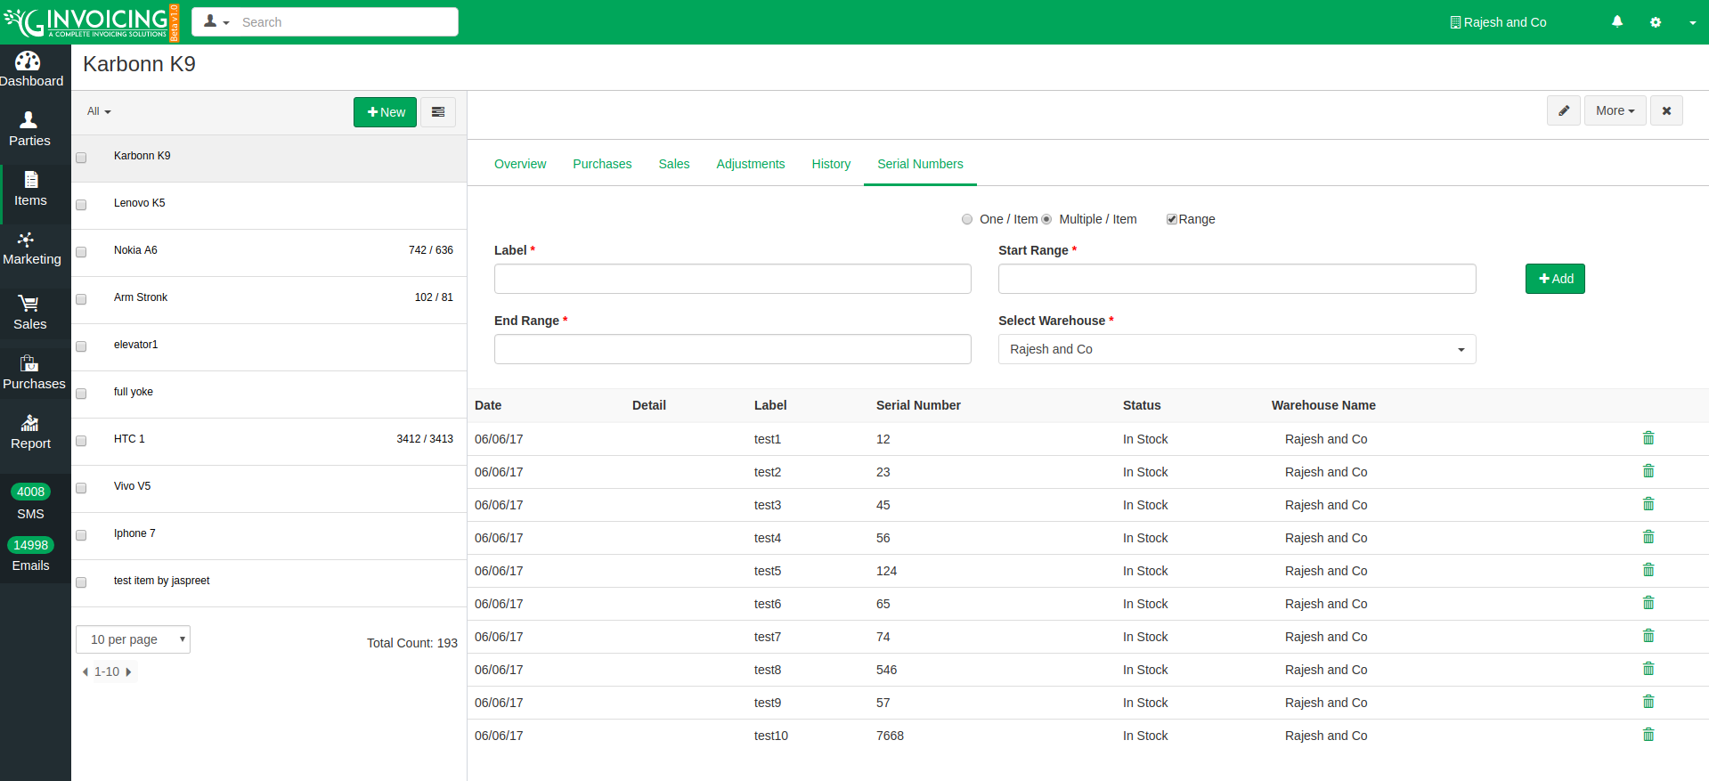Open the search type user dropdown

pos(216,21)
